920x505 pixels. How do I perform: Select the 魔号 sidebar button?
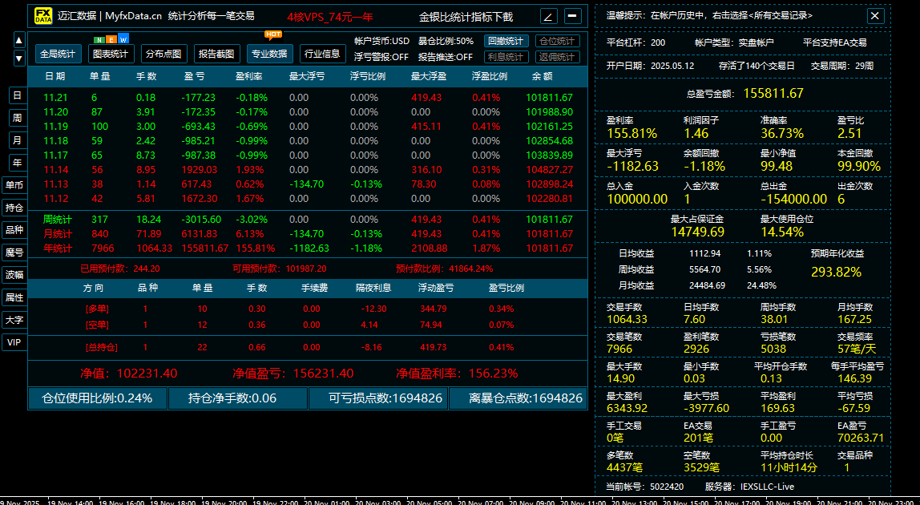(14, 252)
